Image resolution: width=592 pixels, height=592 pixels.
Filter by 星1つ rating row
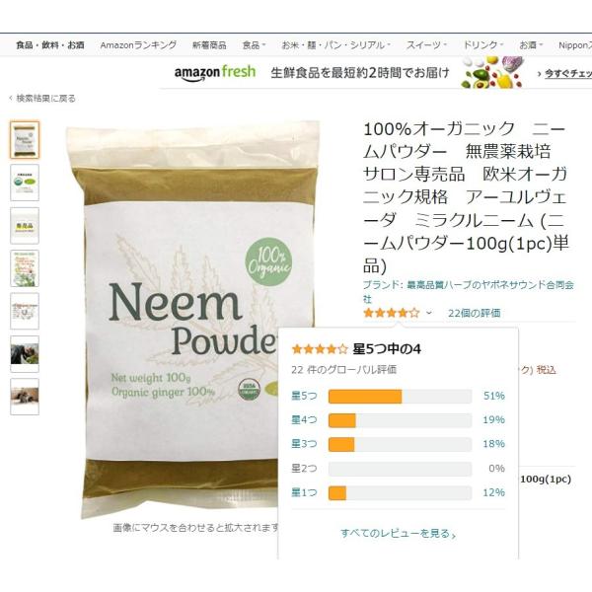pos(399,492)
